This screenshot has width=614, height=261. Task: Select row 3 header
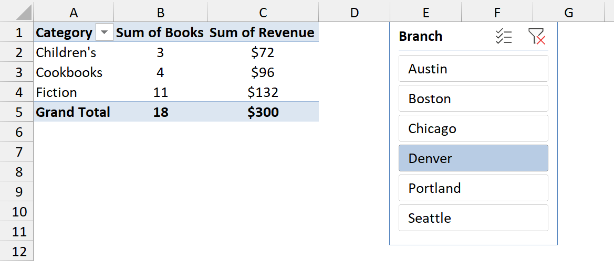[17, 72]
